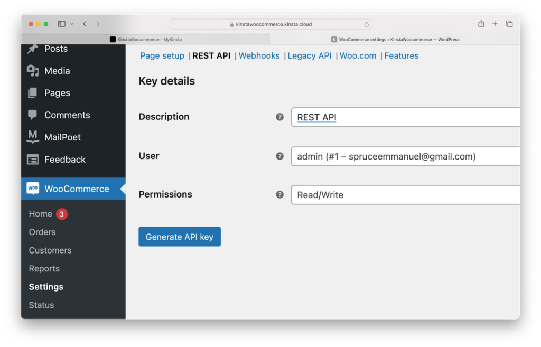The height and width of the screenshot is (347, 541).
Task: Switch to the Webhooks settings tab
Action: 259,56
